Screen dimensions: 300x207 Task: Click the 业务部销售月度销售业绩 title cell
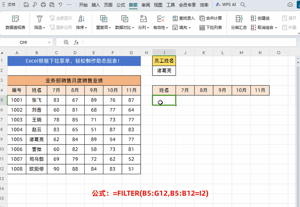point(74,81)
